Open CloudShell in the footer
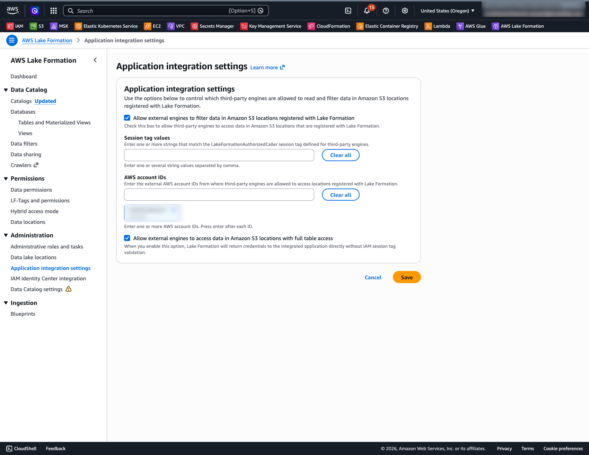The image size is (589, 455). coord(21,448)
